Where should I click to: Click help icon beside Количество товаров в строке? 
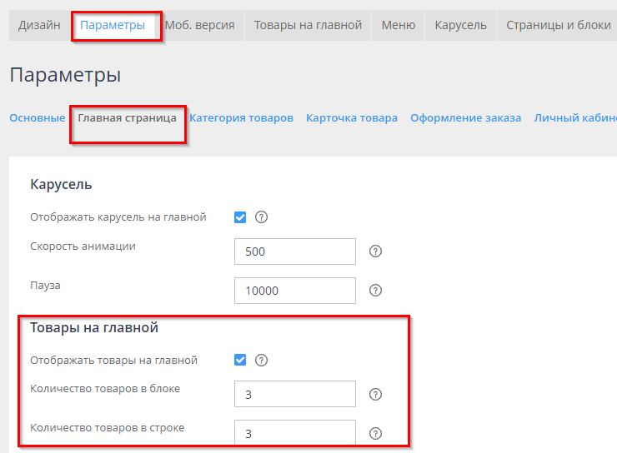(375, 433)
